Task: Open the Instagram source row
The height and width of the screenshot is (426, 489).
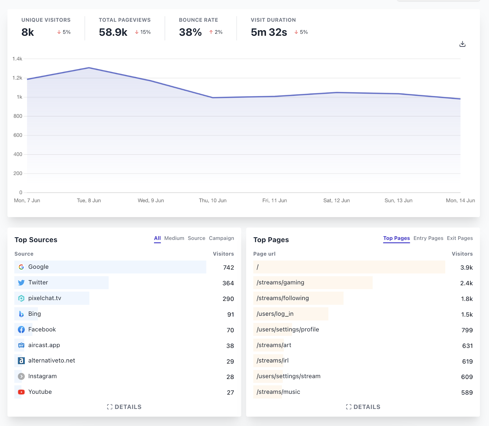Action: (124, 376)
